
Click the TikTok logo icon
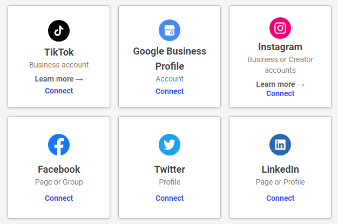pos(59,31)
